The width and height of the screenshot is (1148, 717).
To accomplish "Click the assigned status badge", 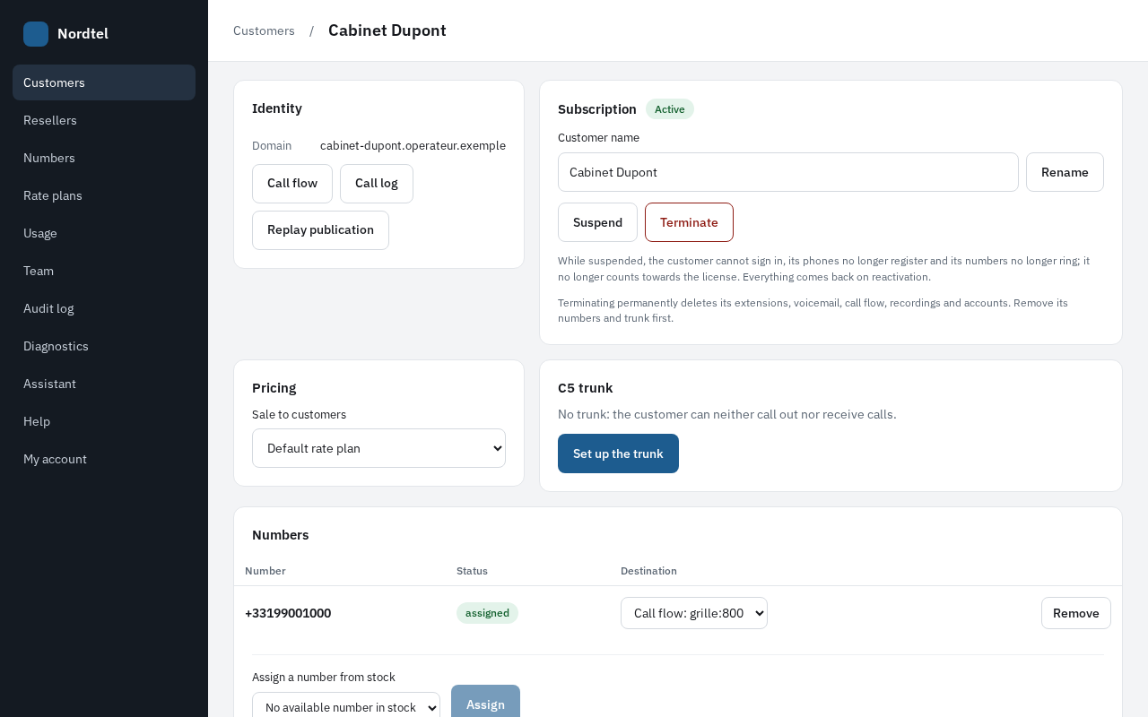I will (x=487, y=613).
